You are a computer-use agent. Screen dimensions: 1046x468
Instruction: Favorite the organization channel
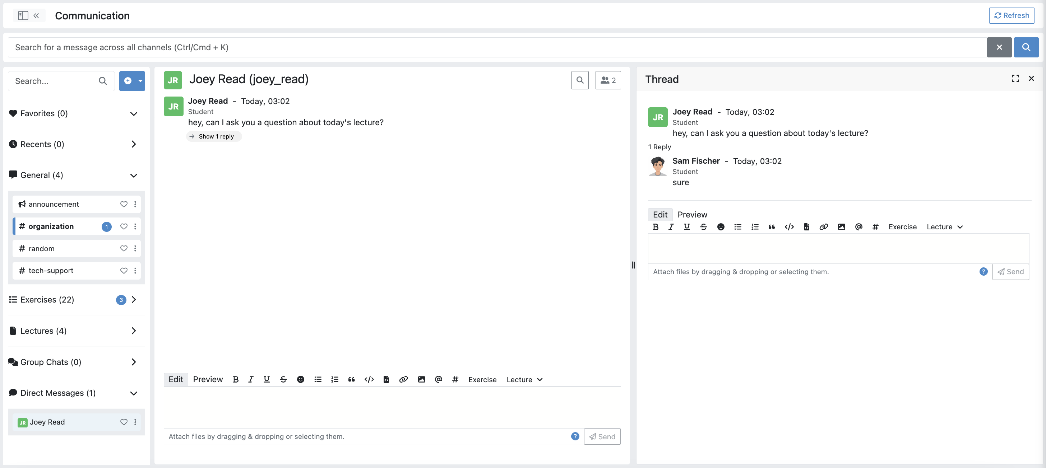pos(124,226)
